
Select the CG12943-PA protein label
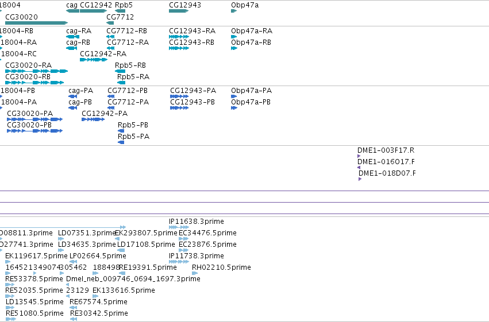point(193,91)
